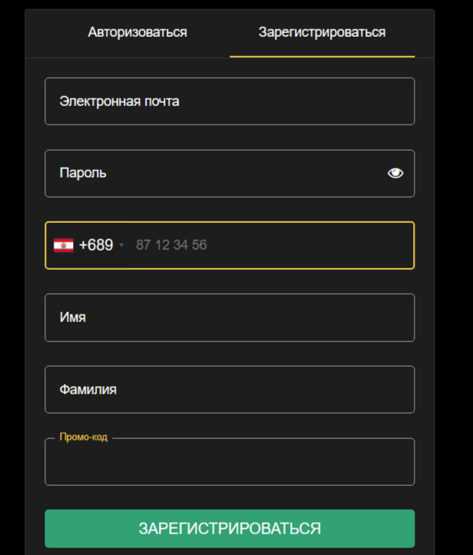The height and width of the screenshot is (555, 473).
Task: Focus the empty Промо-код field
Action: pos(229,464)
